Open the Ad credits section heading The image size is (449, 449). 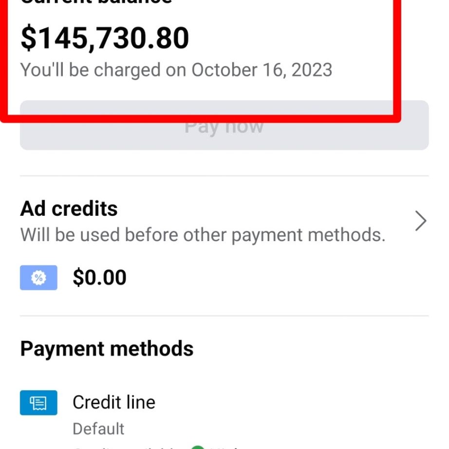pos(69,209)
